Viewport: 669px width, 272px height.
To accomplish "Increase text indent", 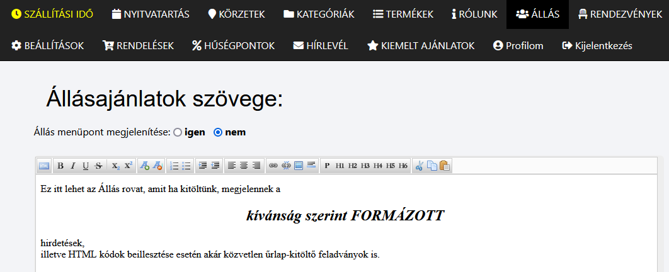I will [203, 166].
